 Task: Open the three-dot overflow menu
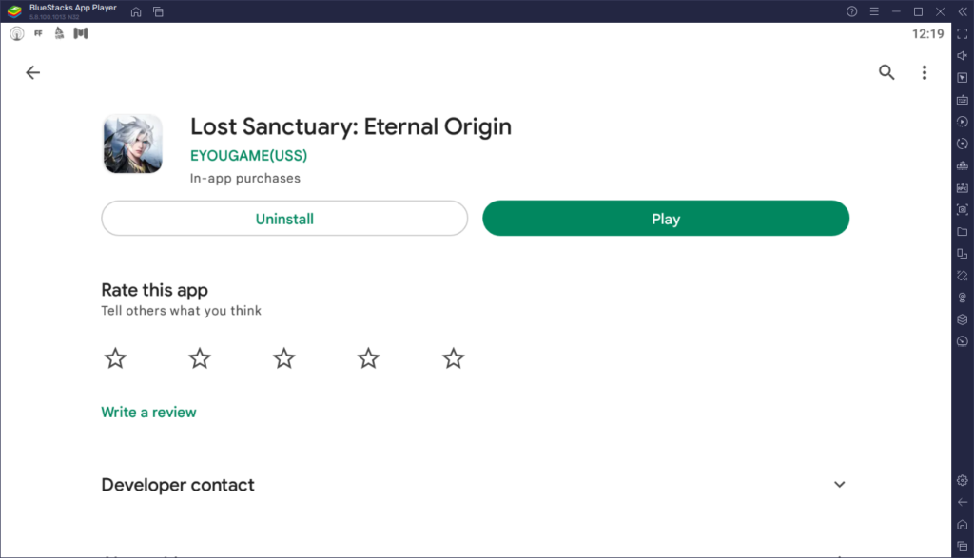pyautogui.click(x=924, y=72)
